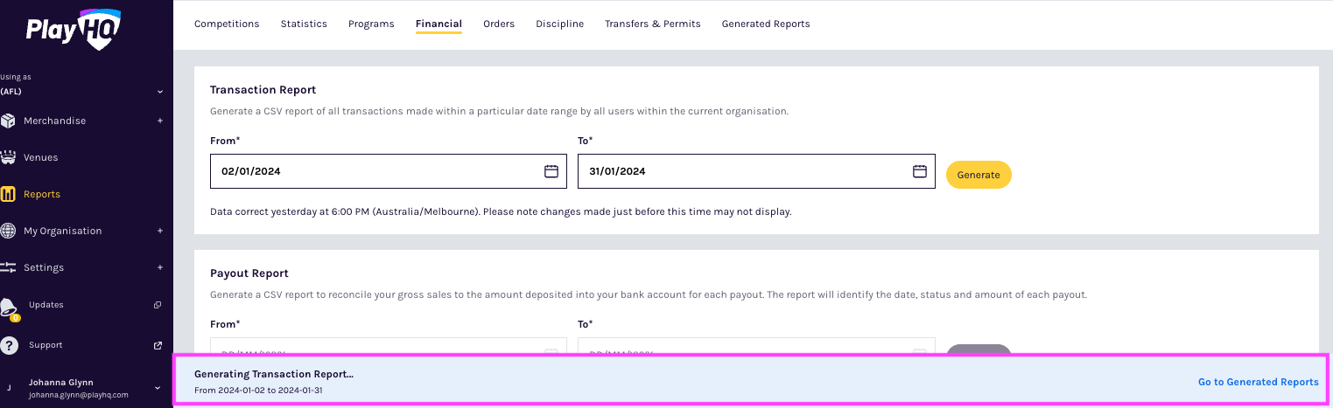Click the Venues stadium icon
Image resolution: width=1333 pixels, height=408 pixels.
[9, 157]
